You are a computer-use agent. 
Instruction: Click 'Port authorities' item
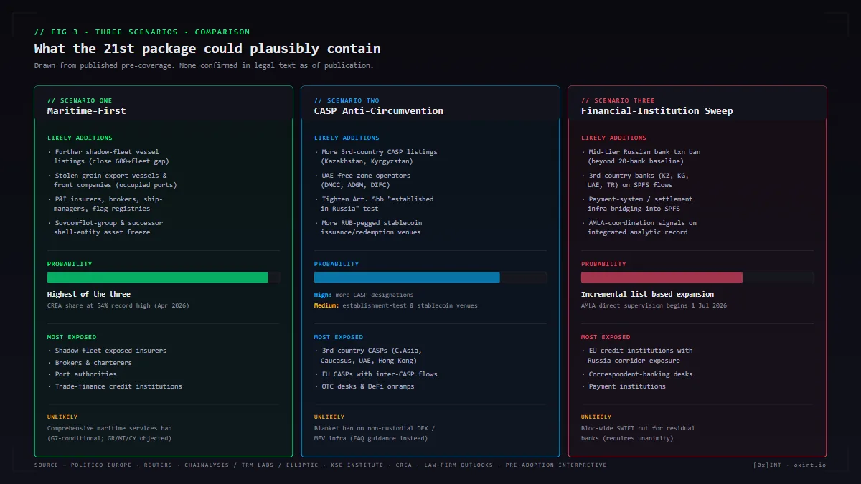(x=82, y=374)
